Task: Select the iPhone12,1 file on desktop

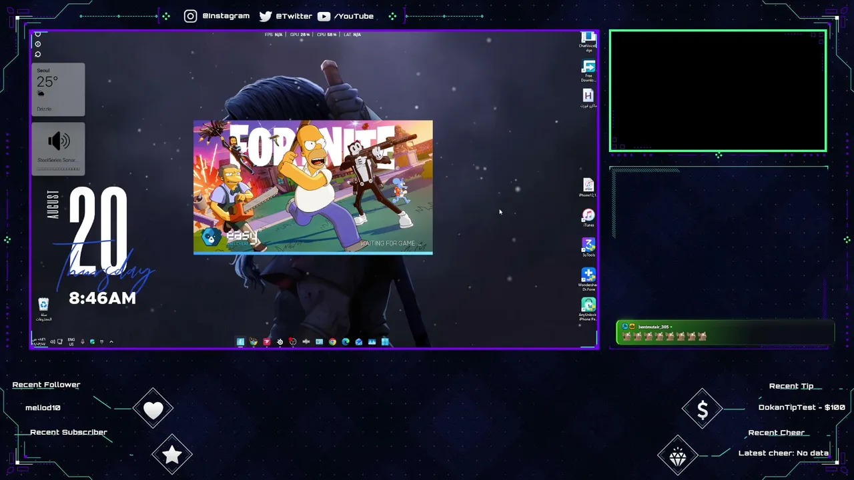Action: tap(588, 188)
